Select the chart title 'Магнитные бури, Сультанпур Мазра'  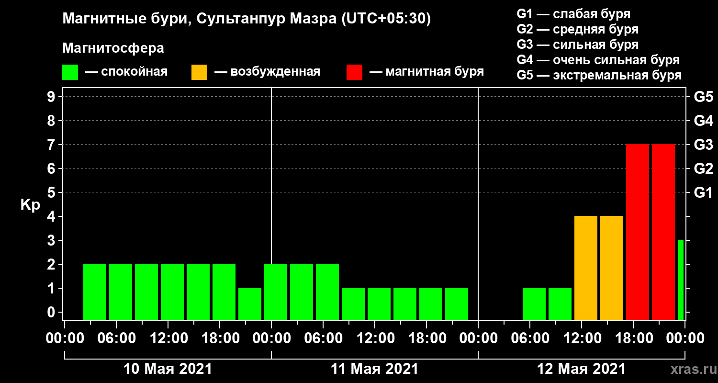(x=200, y=20)
